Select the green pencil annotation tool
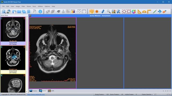 coord(155,11)
